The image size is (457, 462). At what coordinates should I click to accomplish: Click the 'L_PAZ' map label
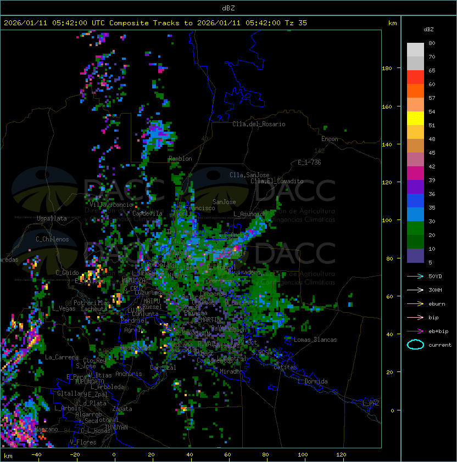pos(371,403)
